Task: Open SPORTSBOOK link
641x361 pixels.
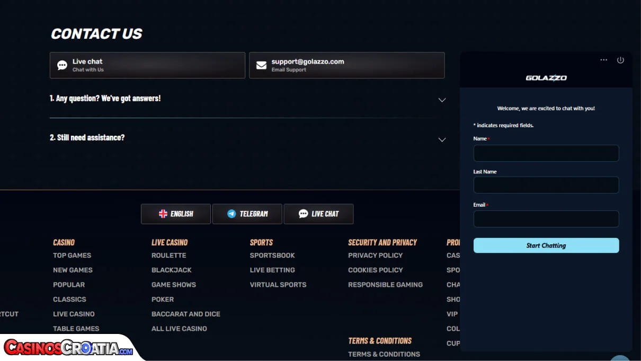Action: tap(272, 255)
